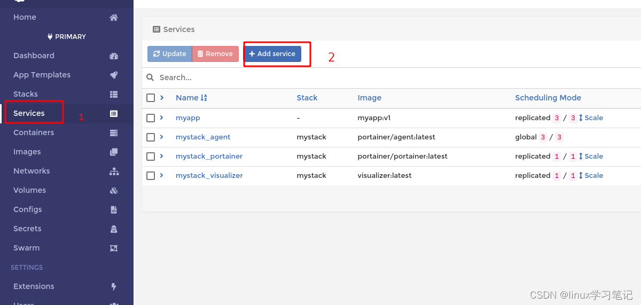The height and width of the screenshot is (305, 641).
Task: Click the Services list icon
Action: (x=113, y=113)
